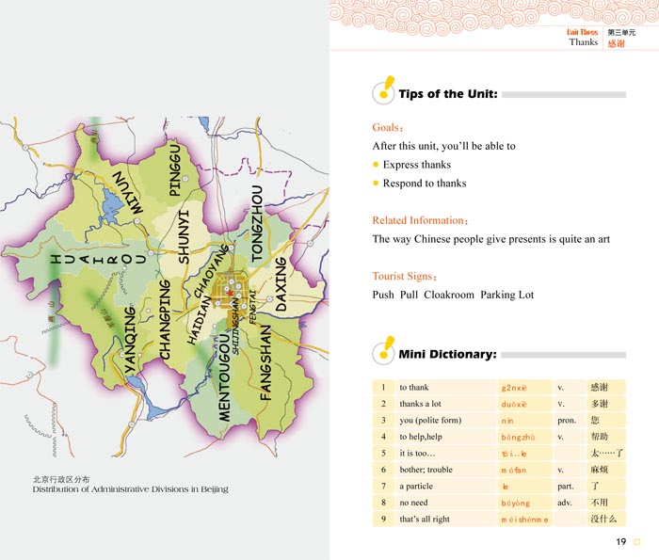Select the CHANGPING district label
Image resolution: width=659 pixels, height=560 pixels.
coord(165,320)
